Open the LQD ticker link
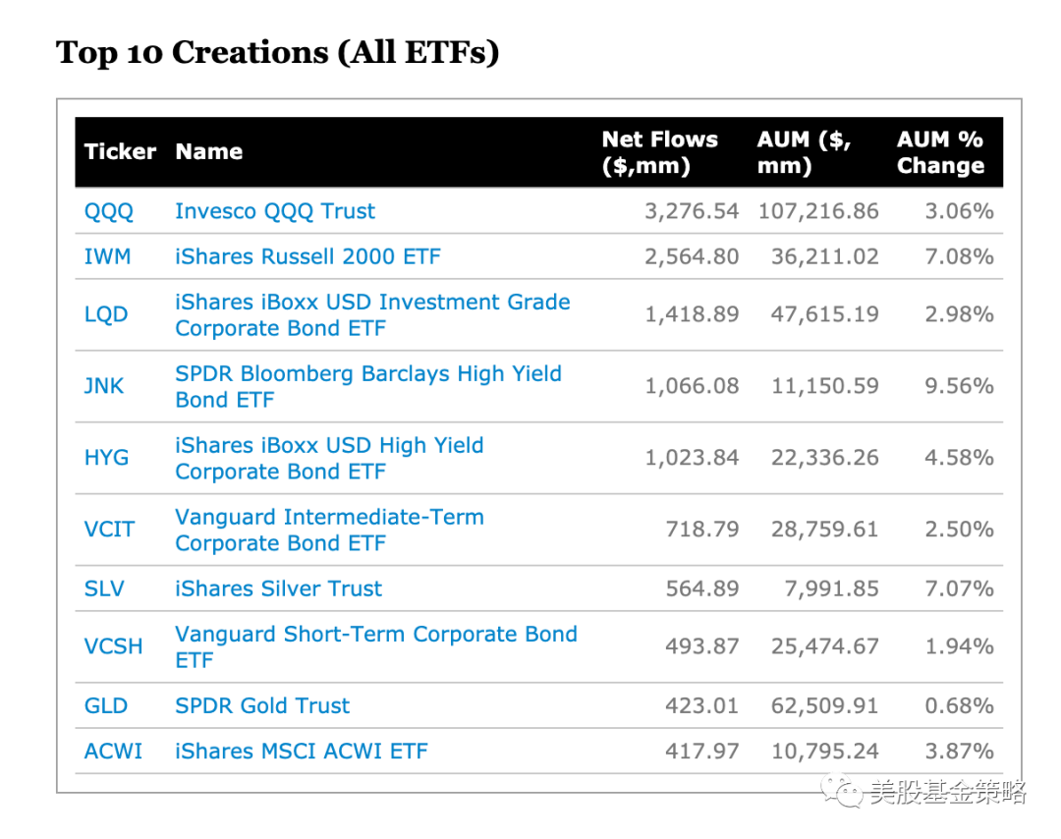This screenshot has height=839, width=1061. pyautogui.click(x=107, y=315)
